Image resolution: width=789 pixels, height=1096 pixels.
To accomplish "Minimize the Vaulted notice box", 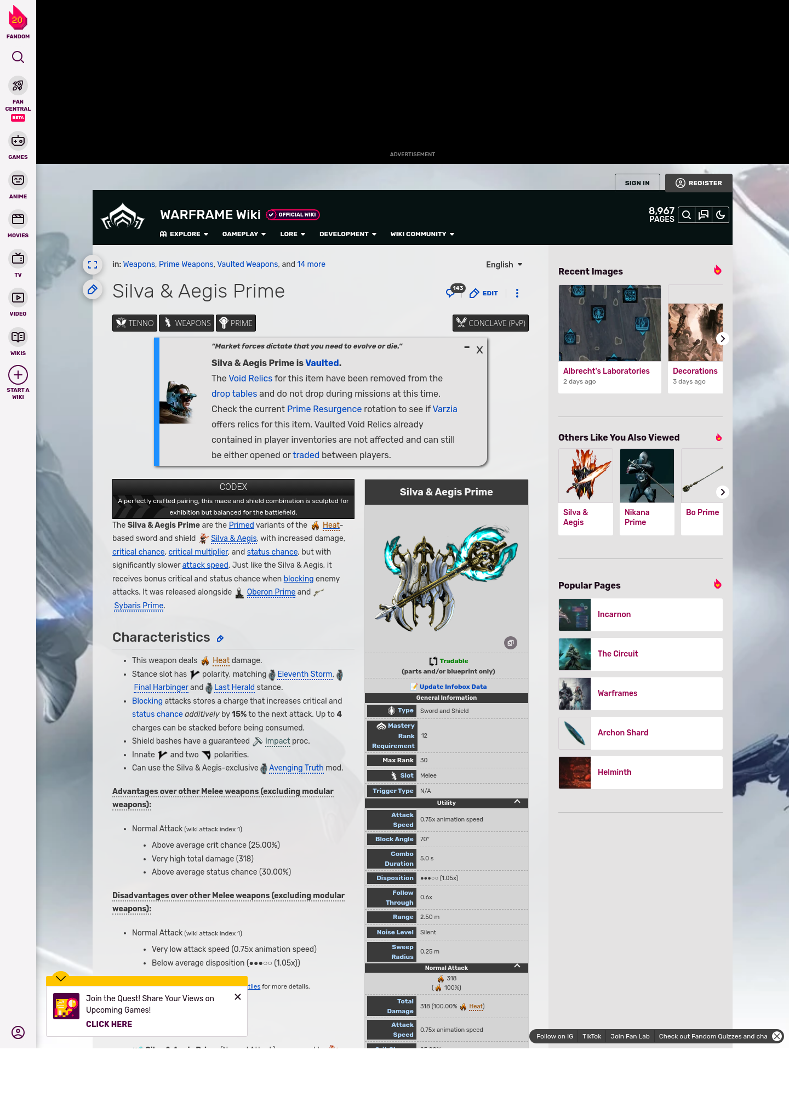I will (467, 347).
